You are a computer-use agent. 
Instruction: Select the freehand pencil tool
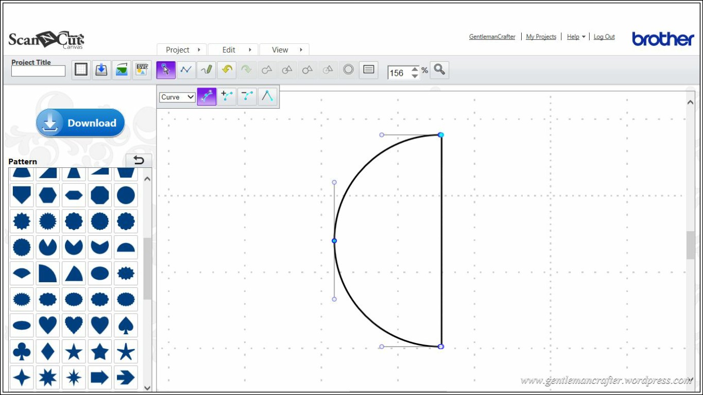click(x=207, y=70)
